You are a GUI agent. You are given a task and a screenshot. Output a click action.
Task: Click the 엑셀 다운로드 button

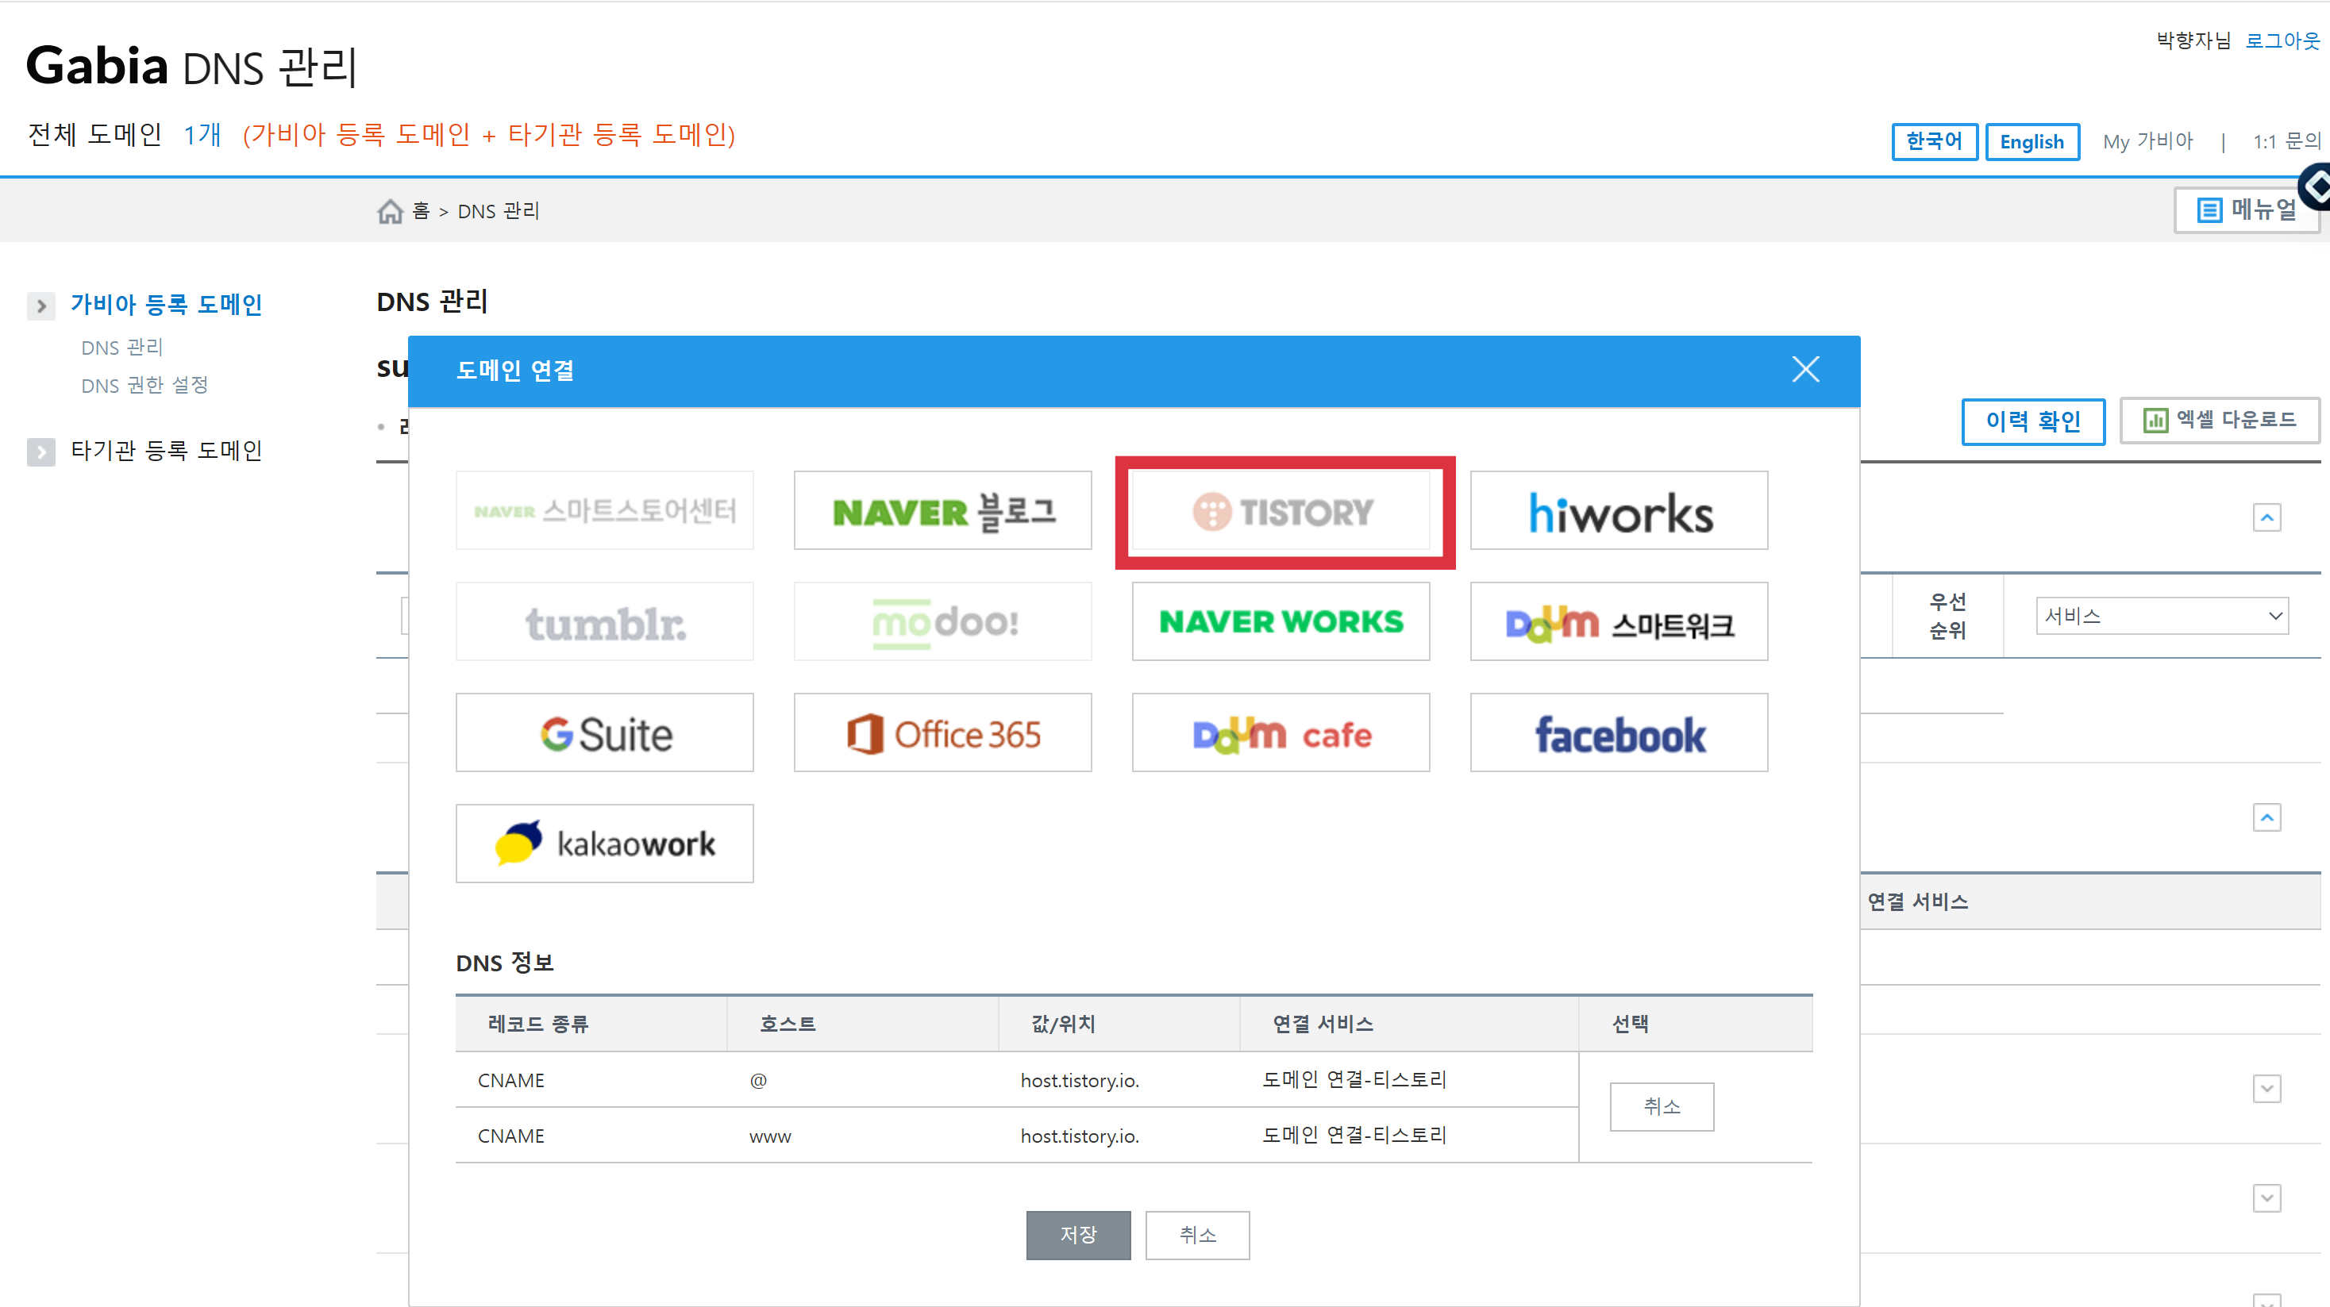(x=2219, y=421)
